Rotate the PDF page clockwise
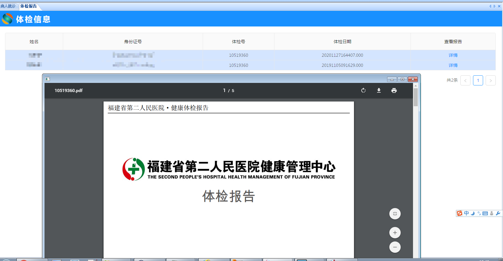This screenshot has height=261, width=503. tap(363, 90)
